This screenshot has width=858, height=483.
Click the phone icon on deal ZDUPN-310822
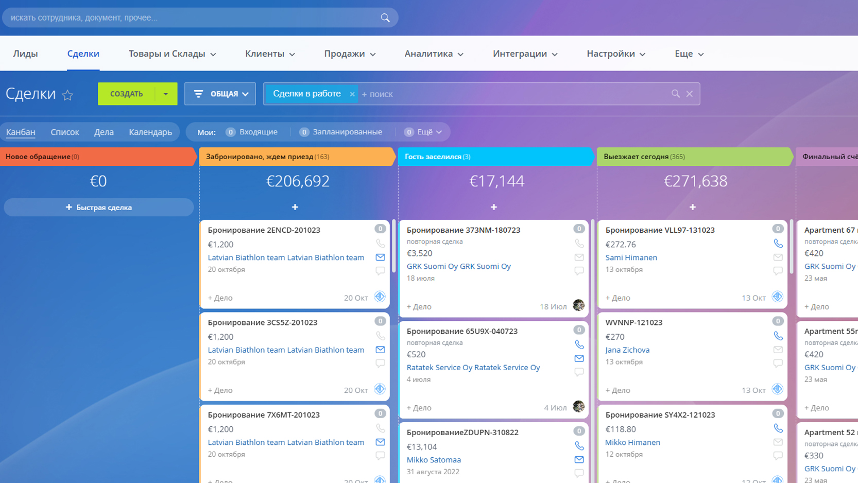click(x=579, y=446)
